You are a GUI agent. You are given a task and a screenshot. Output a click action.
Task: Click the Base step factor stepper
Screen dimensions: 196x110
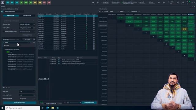point(34,95)
